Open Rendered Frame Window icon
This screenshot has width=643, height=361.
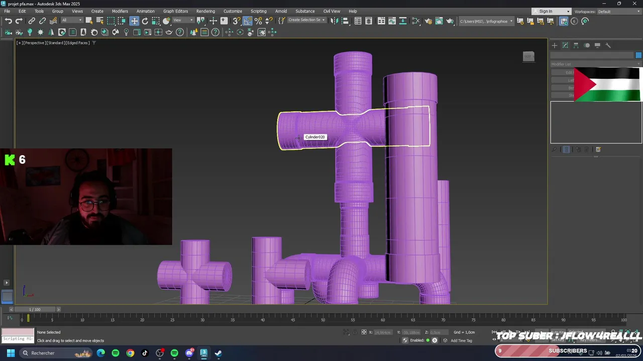tap(439, 21)
